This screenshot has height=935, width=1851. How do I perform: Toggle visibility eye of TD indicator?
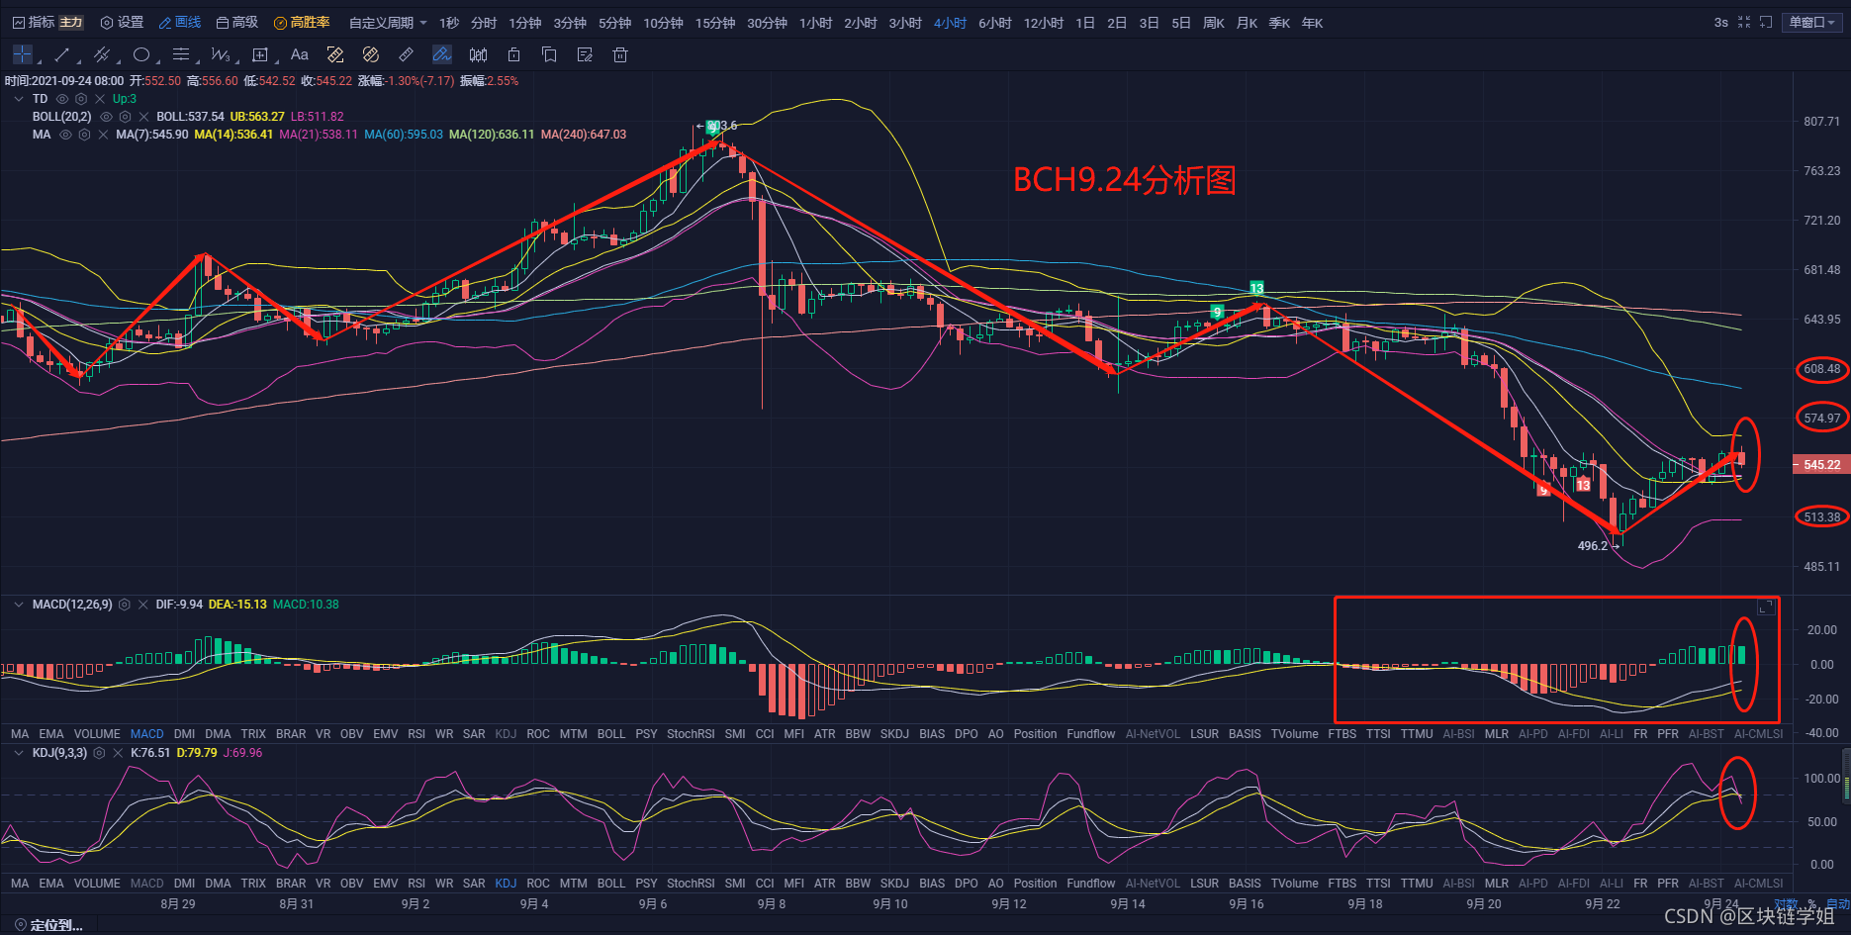pyautogui.click(x=62, y=99)
